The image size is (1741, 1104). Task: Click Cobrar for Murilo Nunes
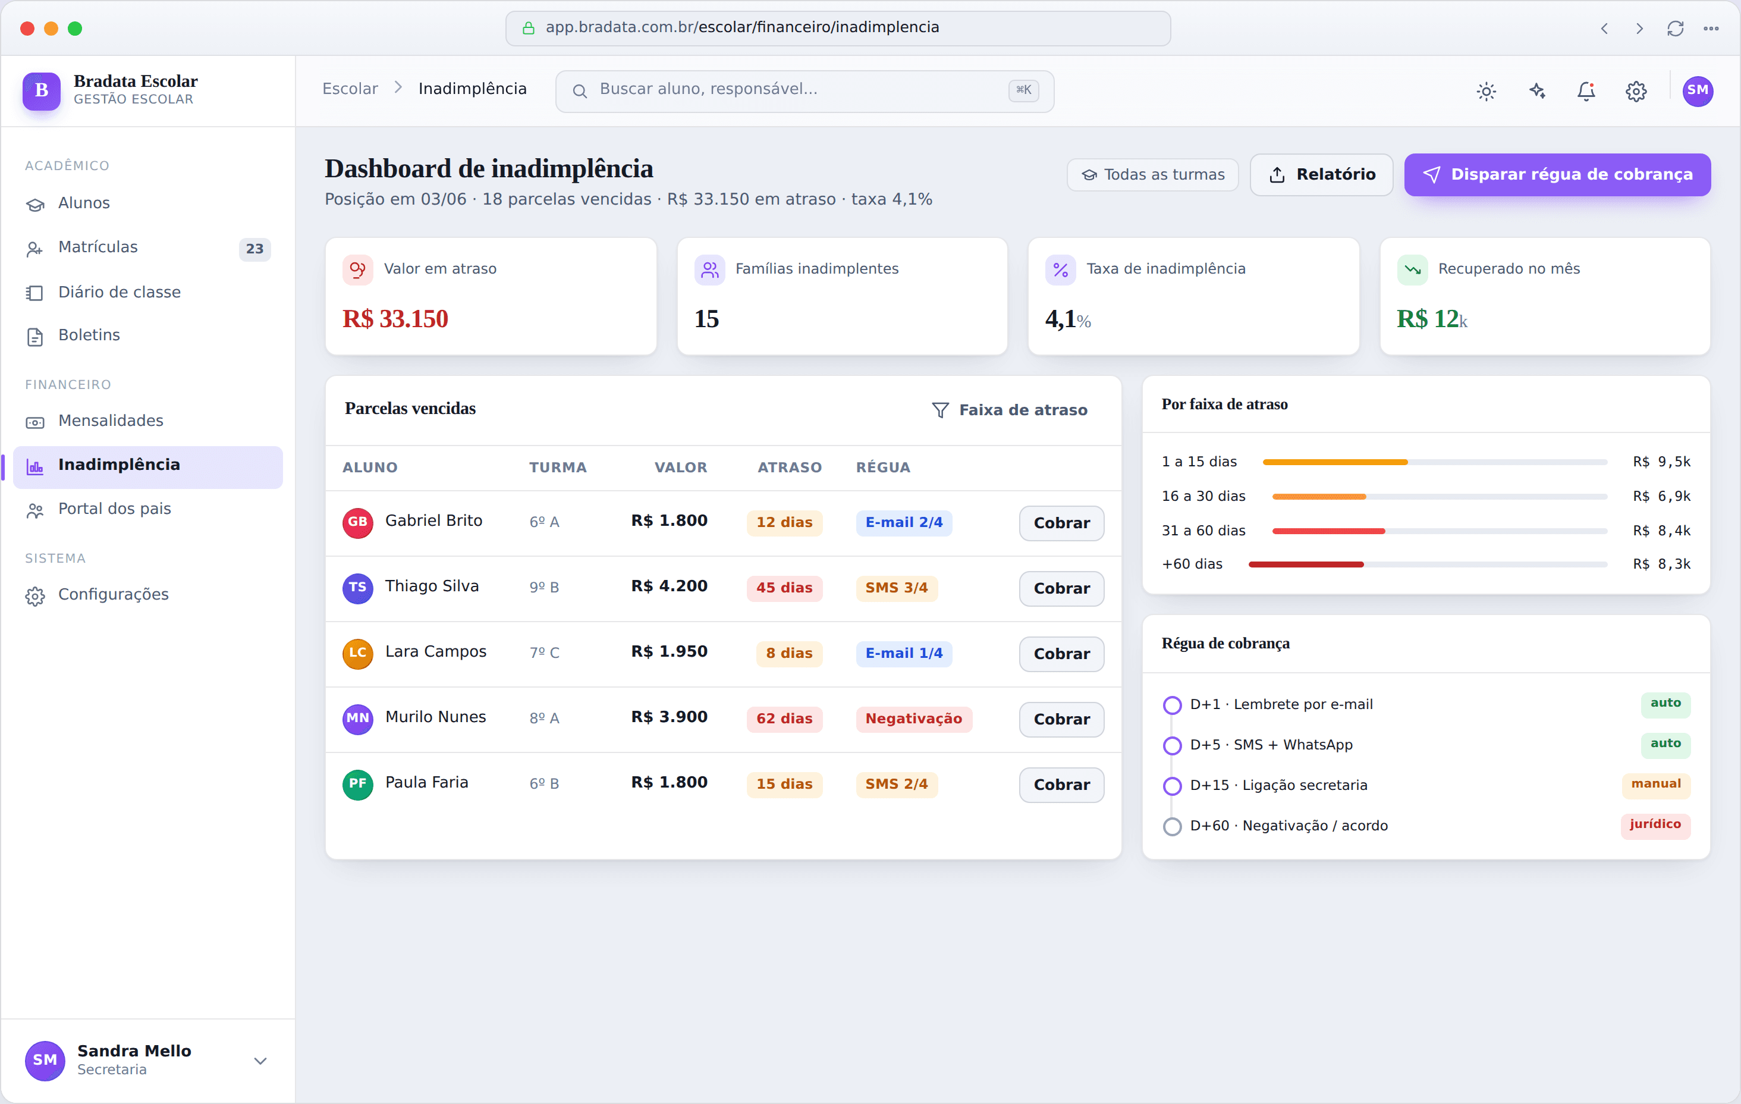pyautogui.click(x=1061, y=720)
